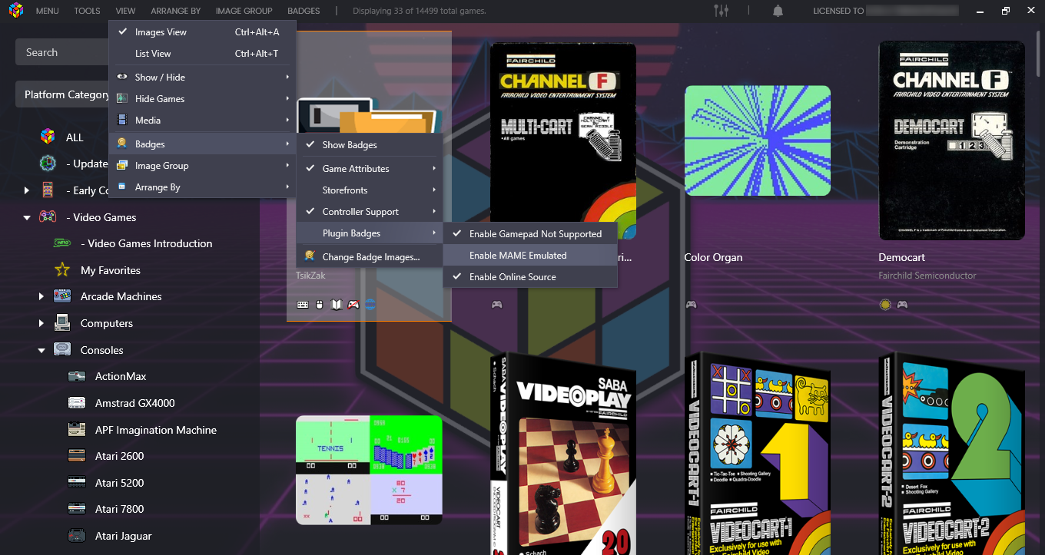
Task: Click the Change Badge Images icon
Action: pos(310,256)
